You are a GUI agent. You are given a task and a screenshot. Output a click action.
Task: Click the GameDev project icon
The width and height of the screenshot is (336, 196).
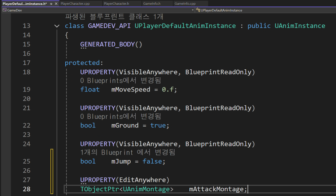pyautogui.click(x=4, y=10)
